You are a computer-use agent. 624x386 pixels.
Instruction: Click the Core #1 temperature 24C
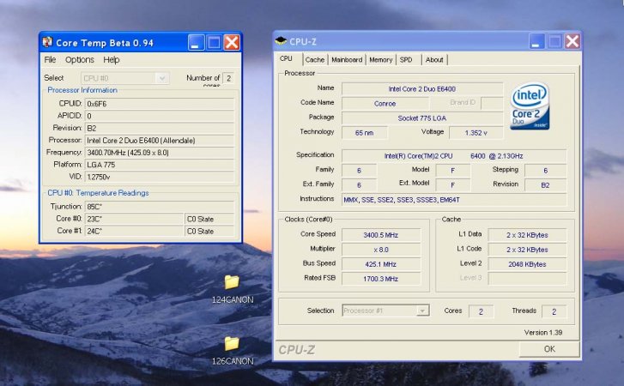(x=134, y=232)
